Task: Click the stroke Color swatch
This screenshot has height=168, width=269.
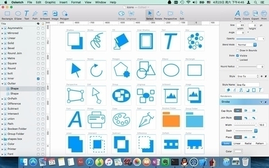Action: [x=238, y=151]
